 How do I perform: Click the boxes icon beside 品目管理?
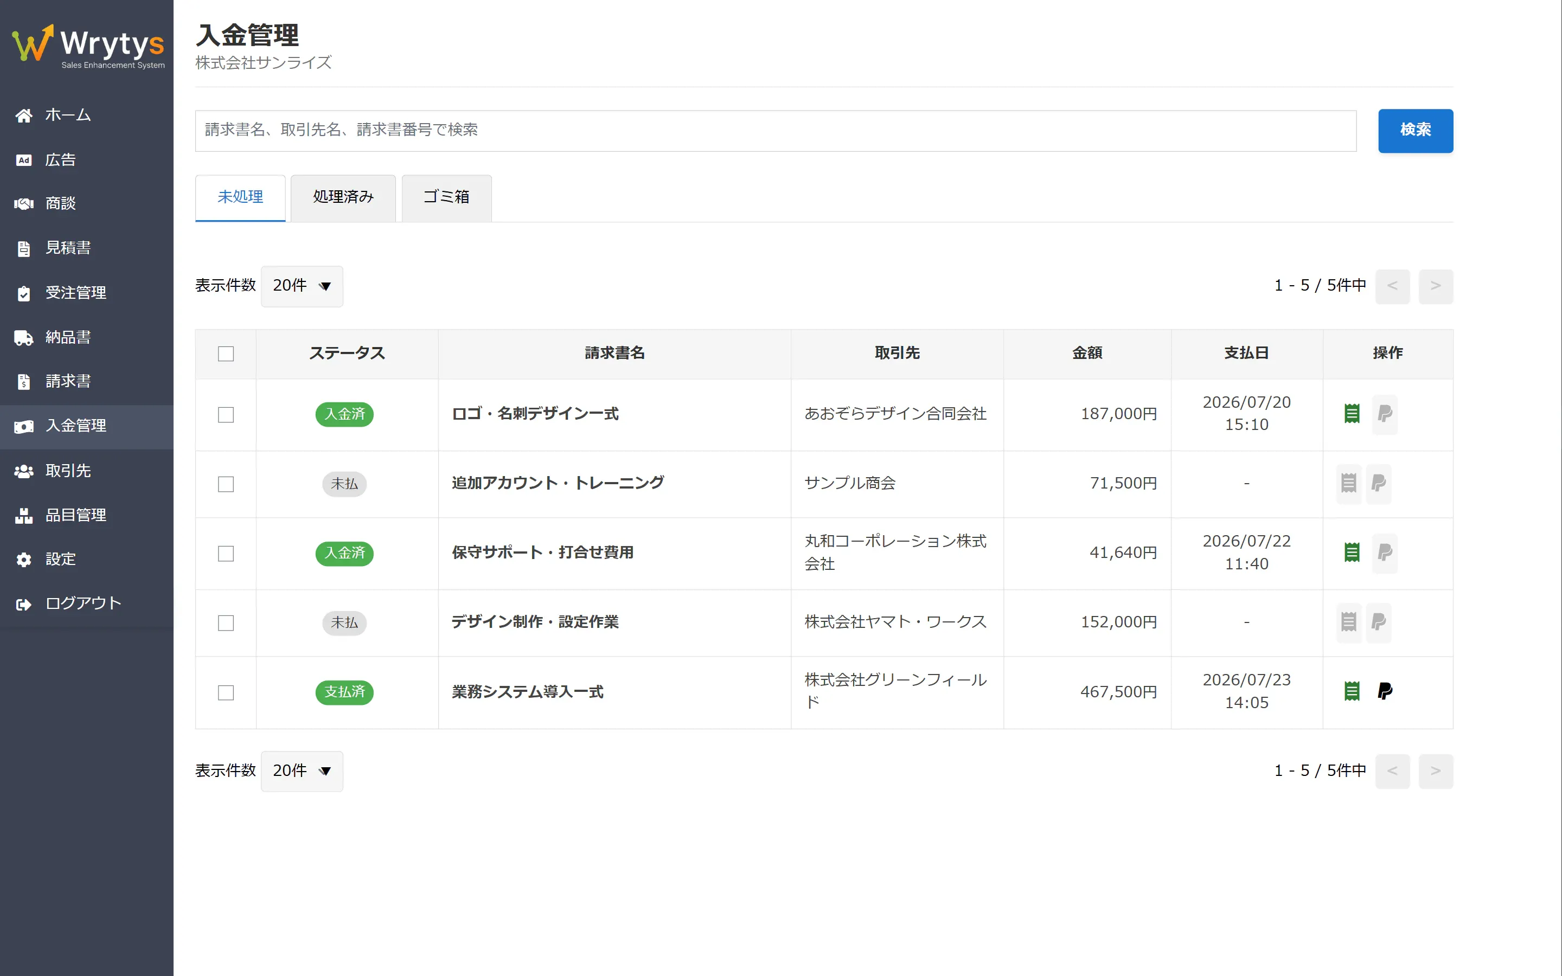24,516
